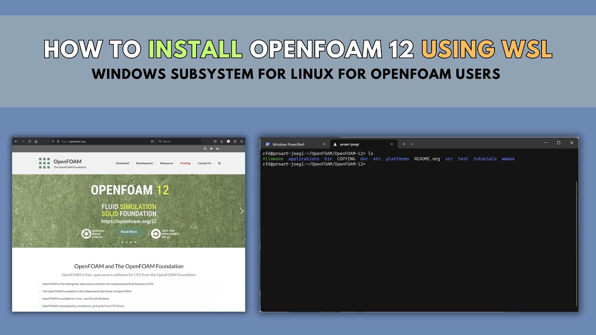The height and width of the screenshot is (335, 596).
Task: Open the OpenFOAM GitHub icon link
Action: click(x=205, y=148)
